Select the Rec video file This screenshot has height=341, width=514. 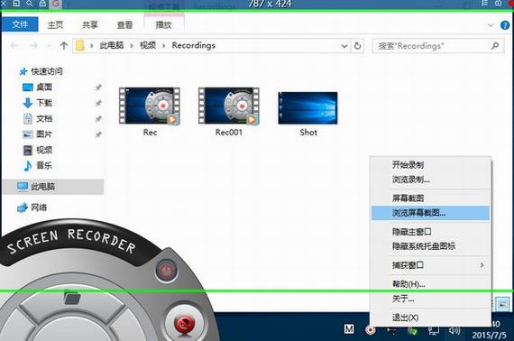pyautogui.click(x=150, y=112)
